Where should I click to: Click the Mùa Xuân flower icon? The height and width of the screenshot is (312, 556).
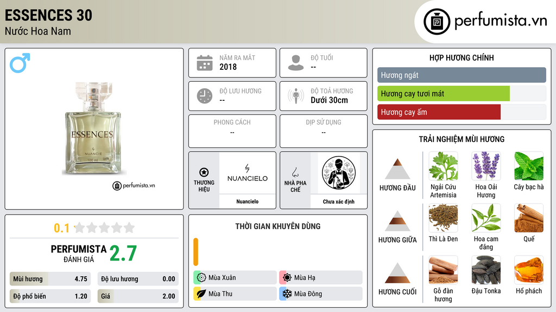(x=201, y=278)
